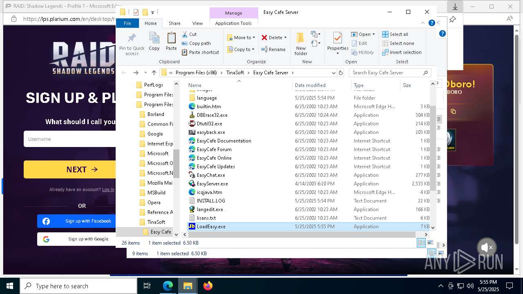Viewport: 523px width, 294px height.
Task: Open the Properties ribbon button
Action: point(337,43)
